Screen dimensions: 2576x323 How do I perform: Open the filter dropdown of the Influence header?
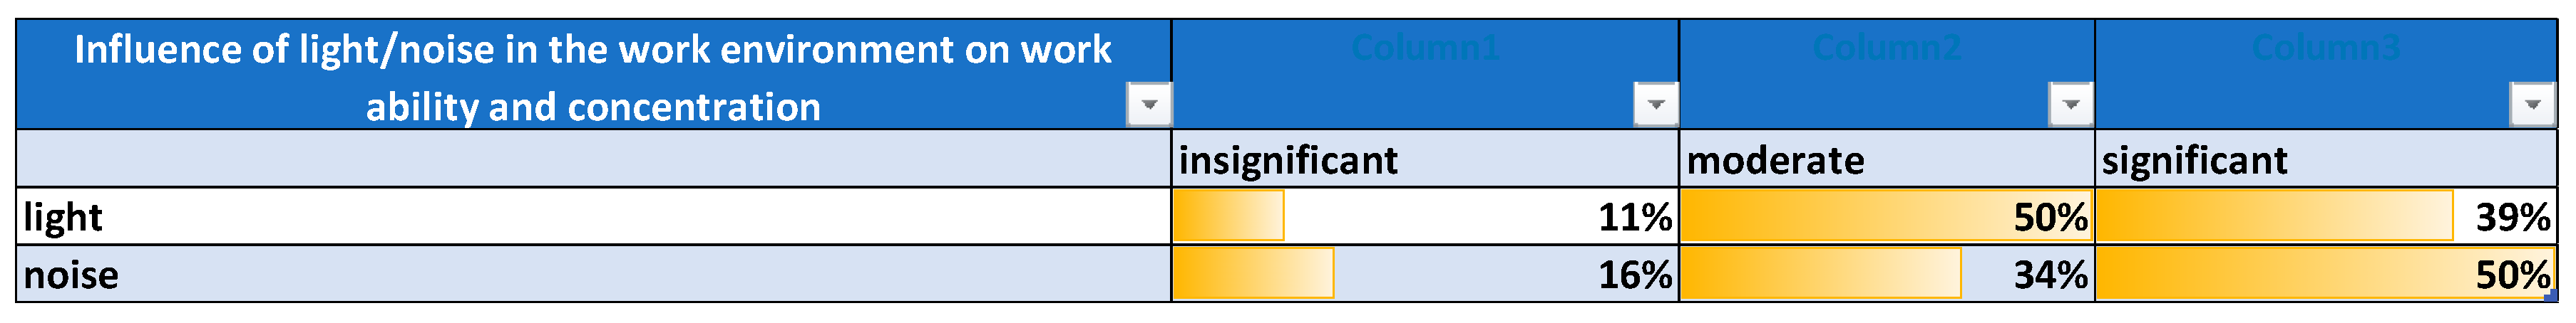[1149, 104]
